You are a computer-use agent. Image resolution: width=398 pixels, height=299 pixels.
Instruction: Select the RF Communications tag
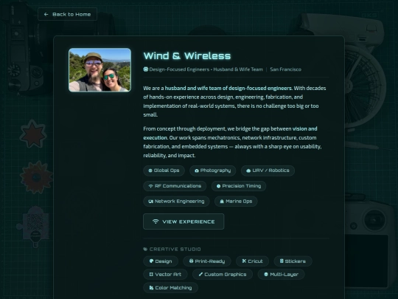175,186
